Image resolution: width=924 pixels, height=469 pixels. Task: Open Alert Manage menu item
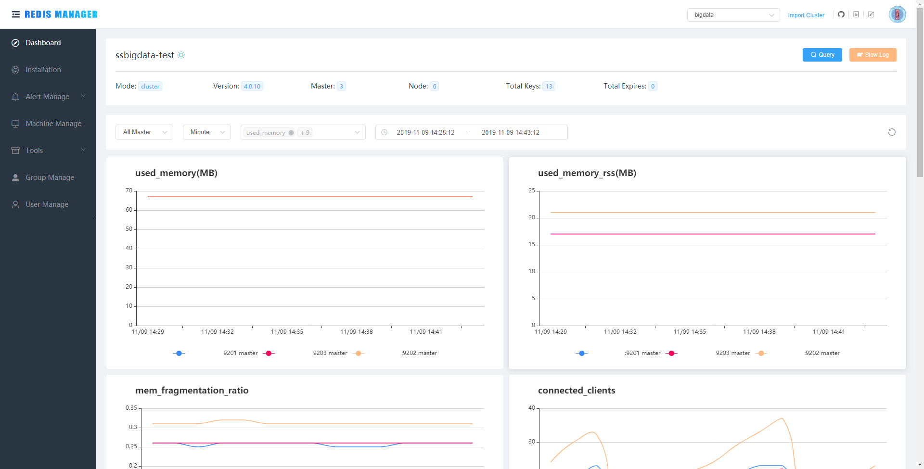[x=48, y=97]
